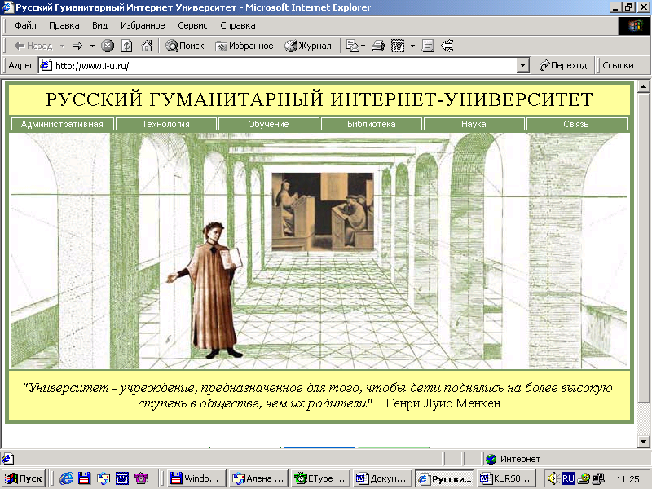
Task: Print the page with the printer icon
Action: click(378, 46)
